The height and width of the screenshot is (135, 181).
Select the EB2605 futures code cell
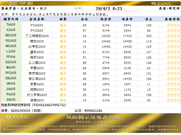click(x=11, y=78)
